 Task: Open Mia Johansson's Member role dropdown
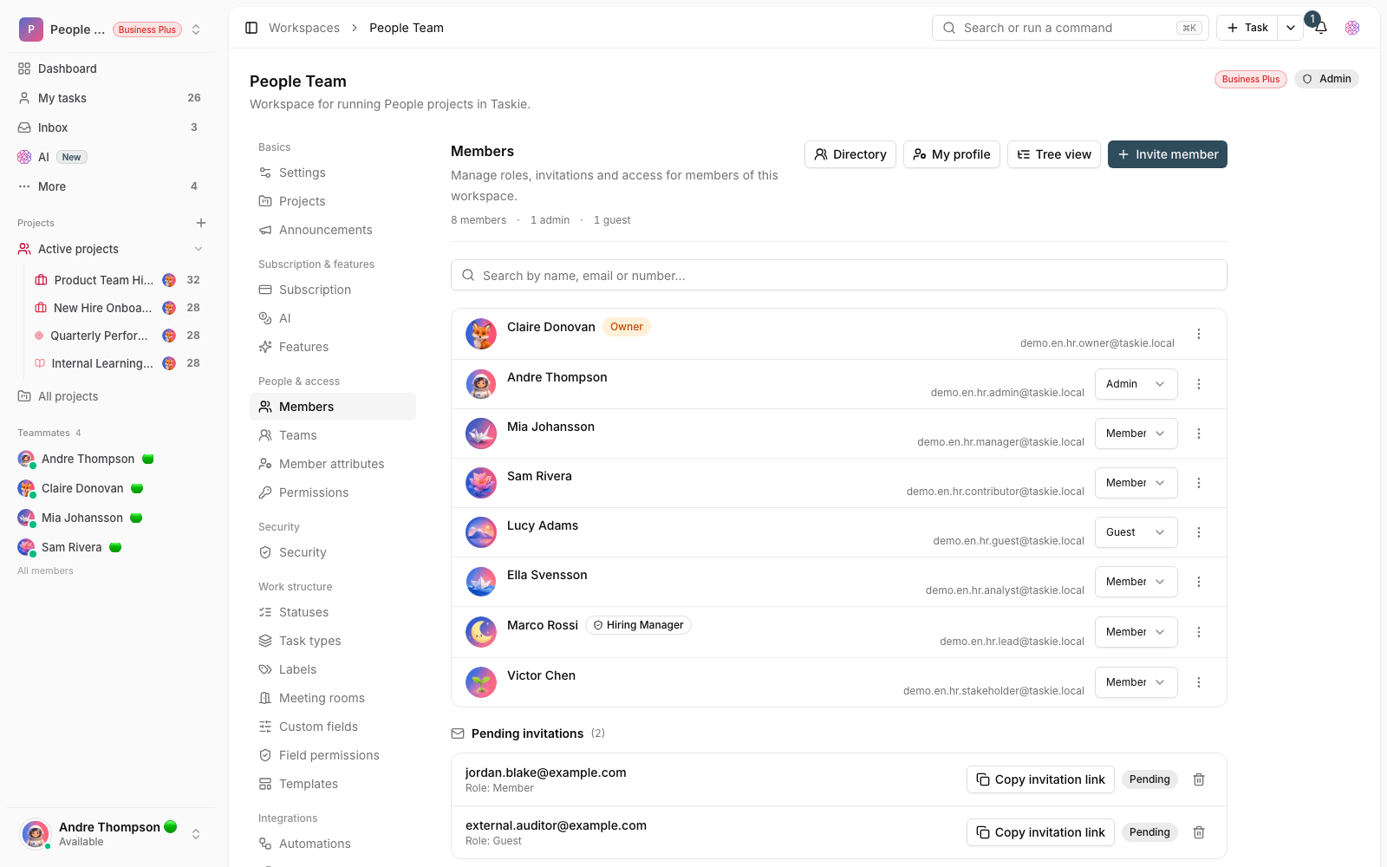pyautogui.click(x=1136, y=433)
